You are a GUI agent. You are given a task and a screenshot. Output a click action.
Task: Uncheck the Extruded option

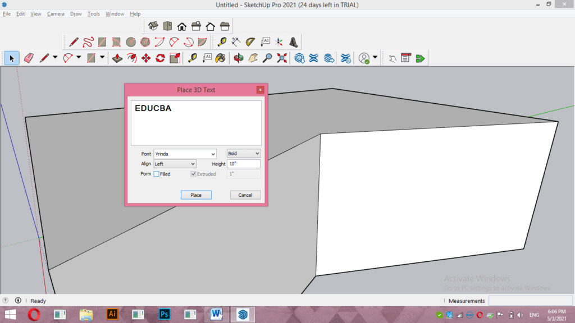click(193, 174)
